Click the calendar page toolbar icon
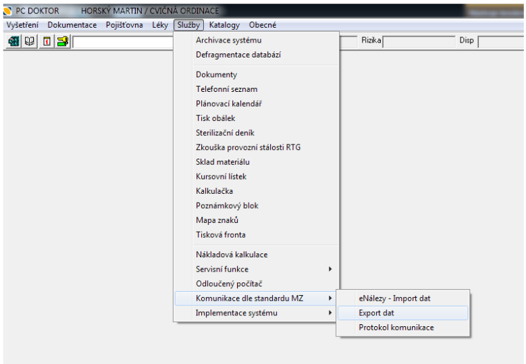The image size is (526, 364). tap(47, 42)
